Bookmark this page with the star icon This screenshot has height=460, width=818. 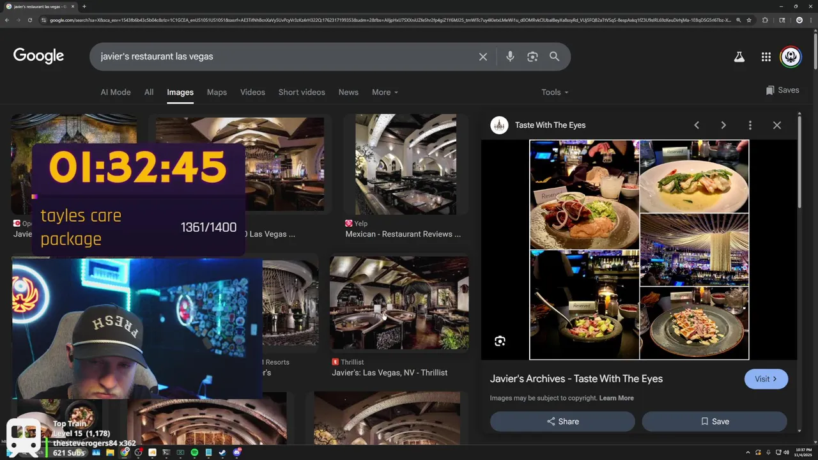[x=749, y=20]
